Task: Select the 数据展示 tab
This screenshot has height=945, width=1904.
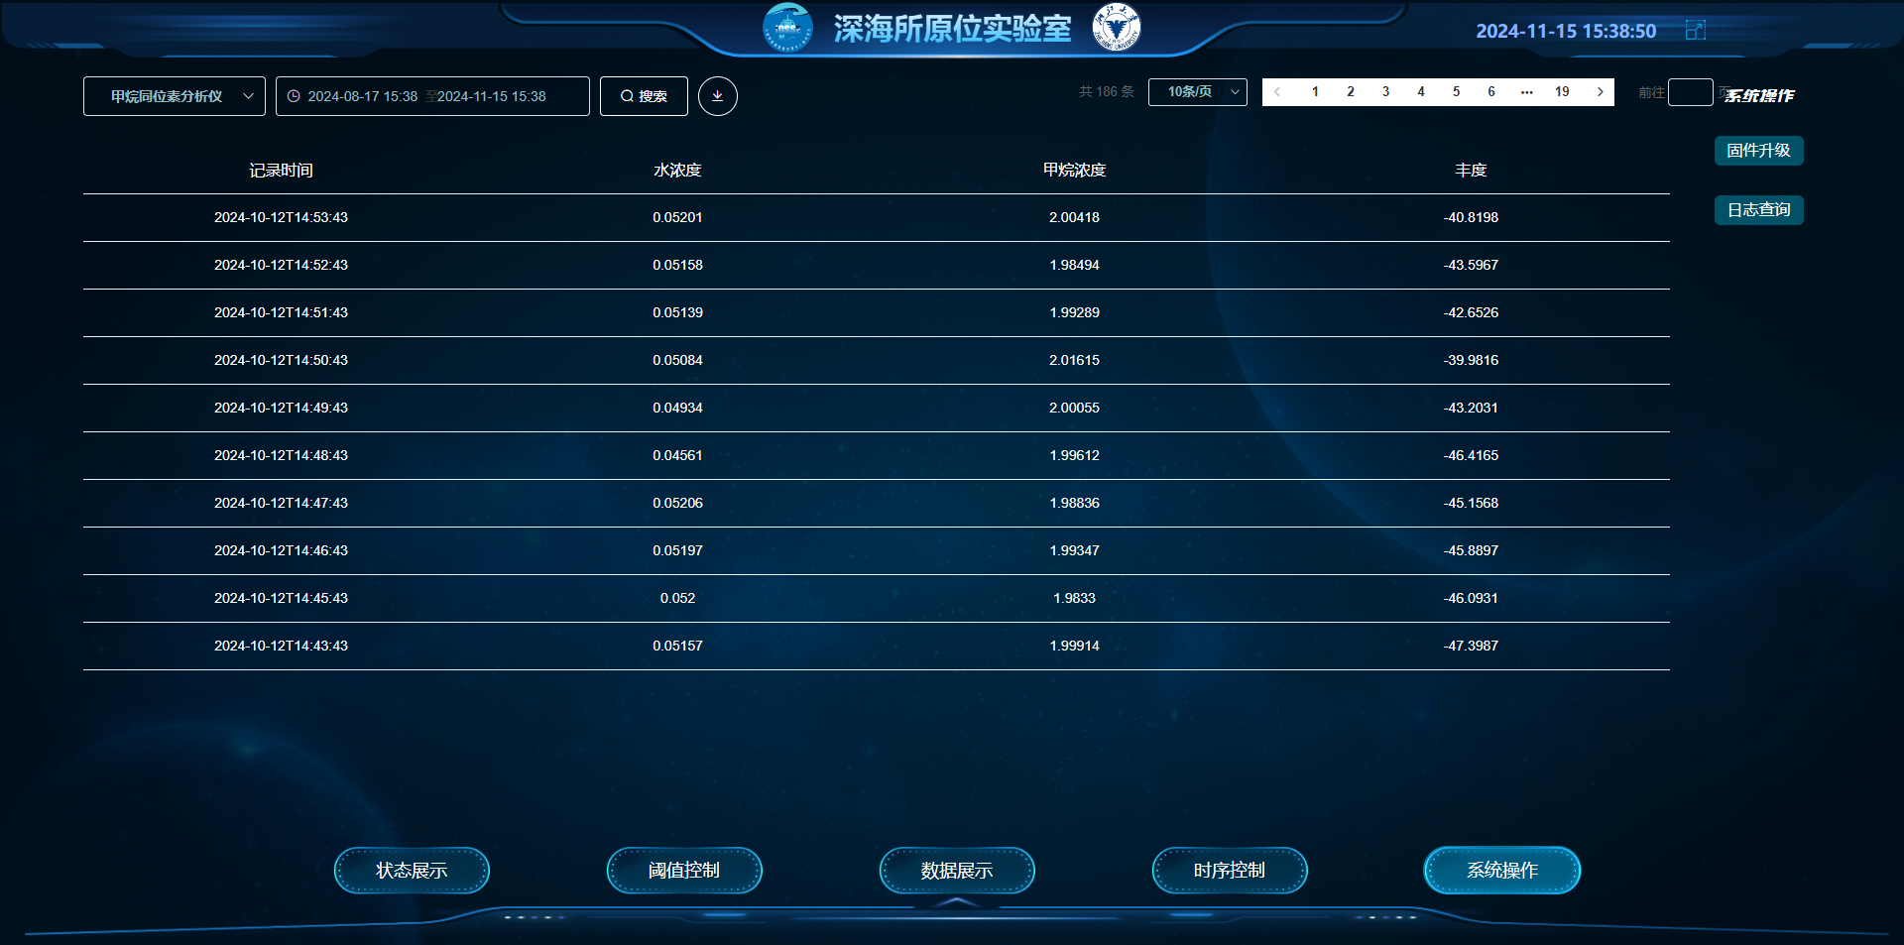Action: click(x=957, y=871)
